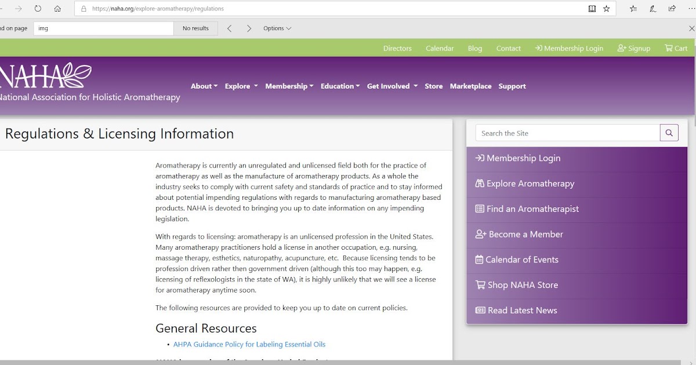
Task: Click the General Resources heading
Action: pos(206,329)
